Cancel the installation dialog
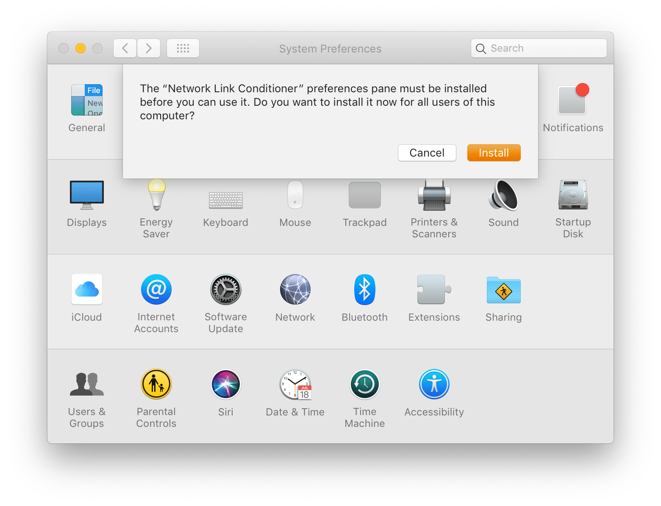The height and width of the screenshot is (506, 661). click(x=427, y=153)
